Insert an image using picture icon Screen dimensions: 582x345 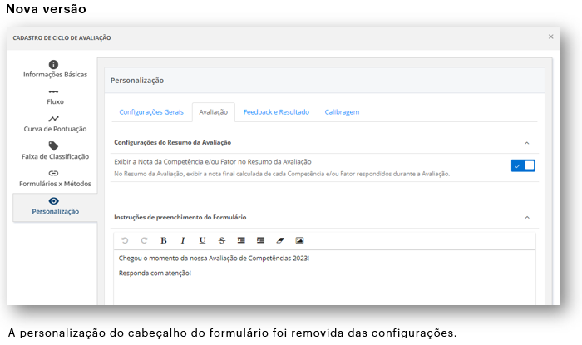pyautogui.click(x=299, y=240)
